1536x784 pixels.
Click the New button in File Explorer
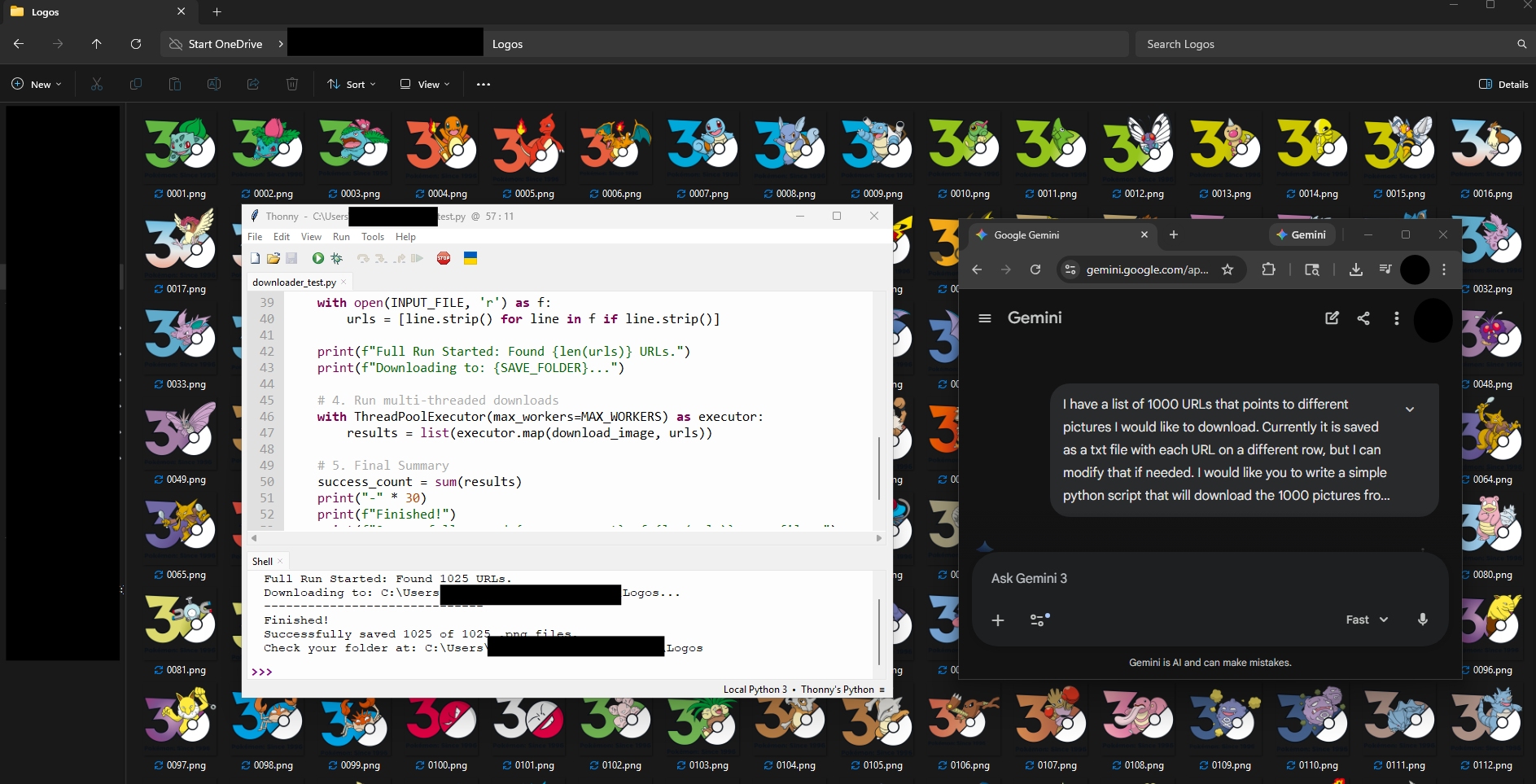37,84
